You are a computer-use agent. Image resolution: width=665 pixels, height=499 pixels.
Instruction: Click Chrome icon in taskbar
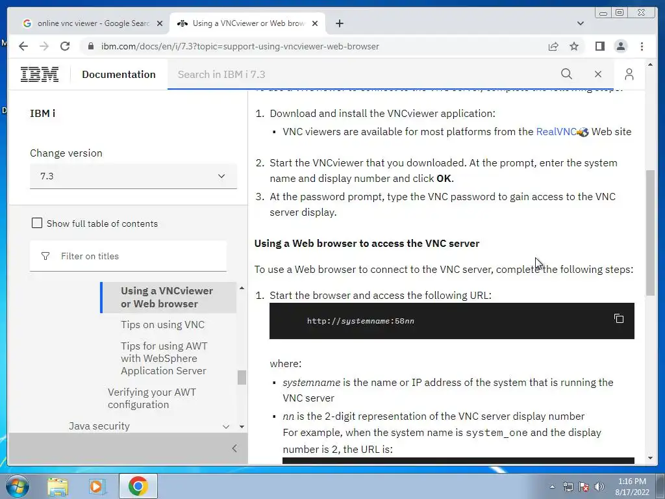point(138,486)
